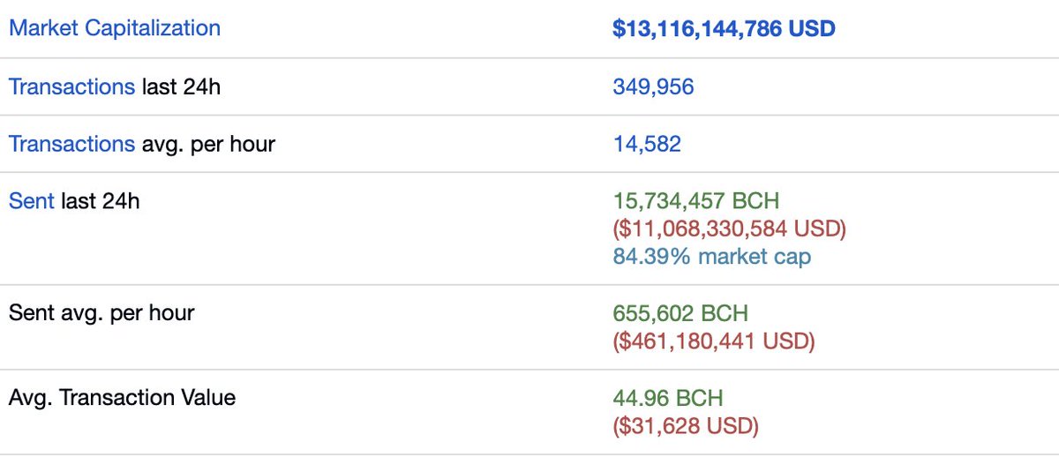This screenshot has height=457, width=1059.
Task: Click the Sent last 24h table row
Action: [529, 228]
